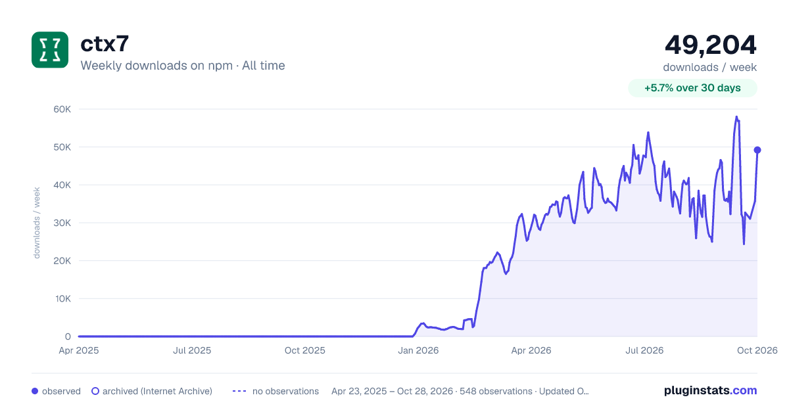The height and width of the screenshot is (414, 789).
Task: Open the pluginstats.com link
Action: click(x=711, y=390)
